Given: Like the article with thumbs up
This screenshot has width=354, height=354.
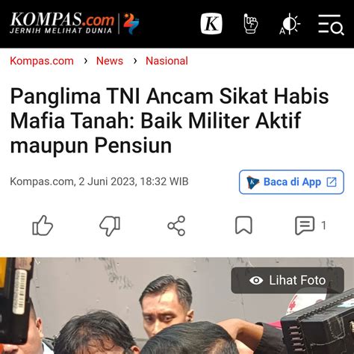Looking at the screenshot, I should pos(43,226).
